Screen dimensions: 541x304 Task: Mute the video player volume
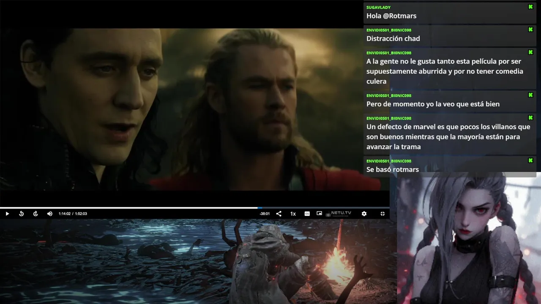click(x=49, y=214)
